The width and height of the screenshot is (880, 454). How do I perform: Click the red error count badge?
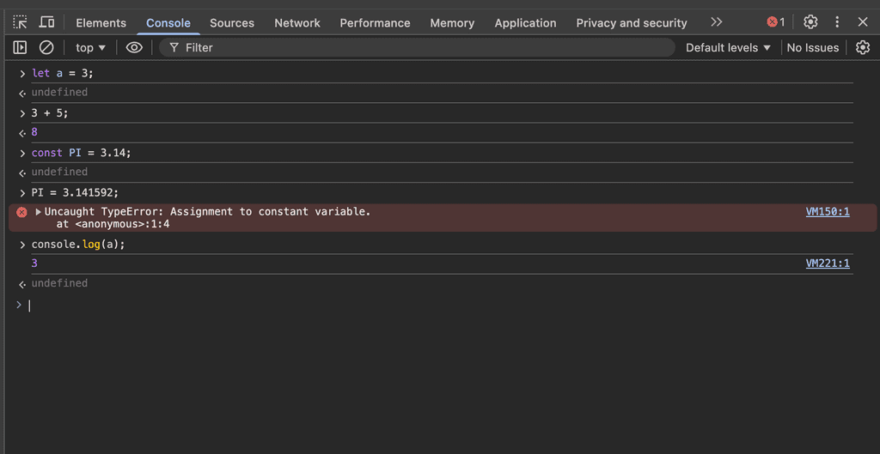click(x=776, y=22)
